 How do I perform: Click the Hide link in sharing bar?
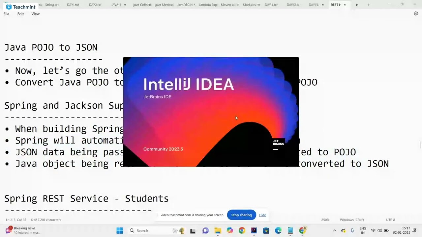262,215
